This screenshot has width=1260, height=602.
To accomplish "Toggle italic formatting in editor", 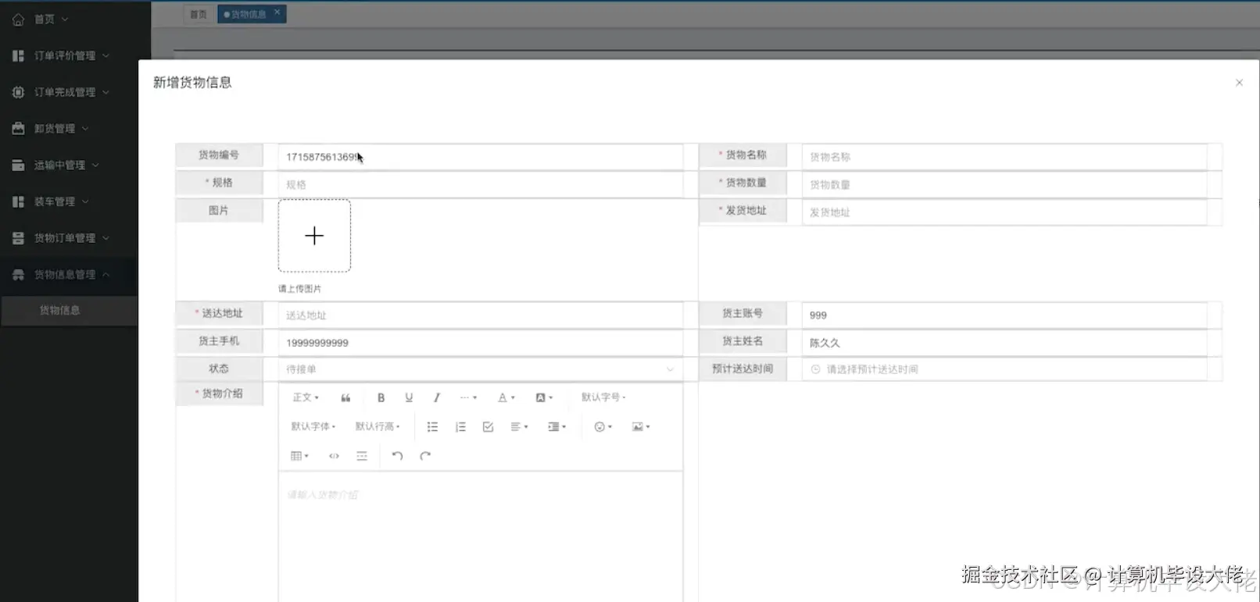I will (x=437, y=397).
